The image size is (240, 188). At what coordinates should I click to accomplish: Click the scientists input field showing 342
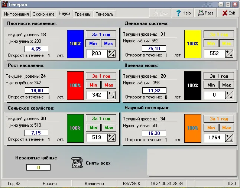click(x=97, y=95)
